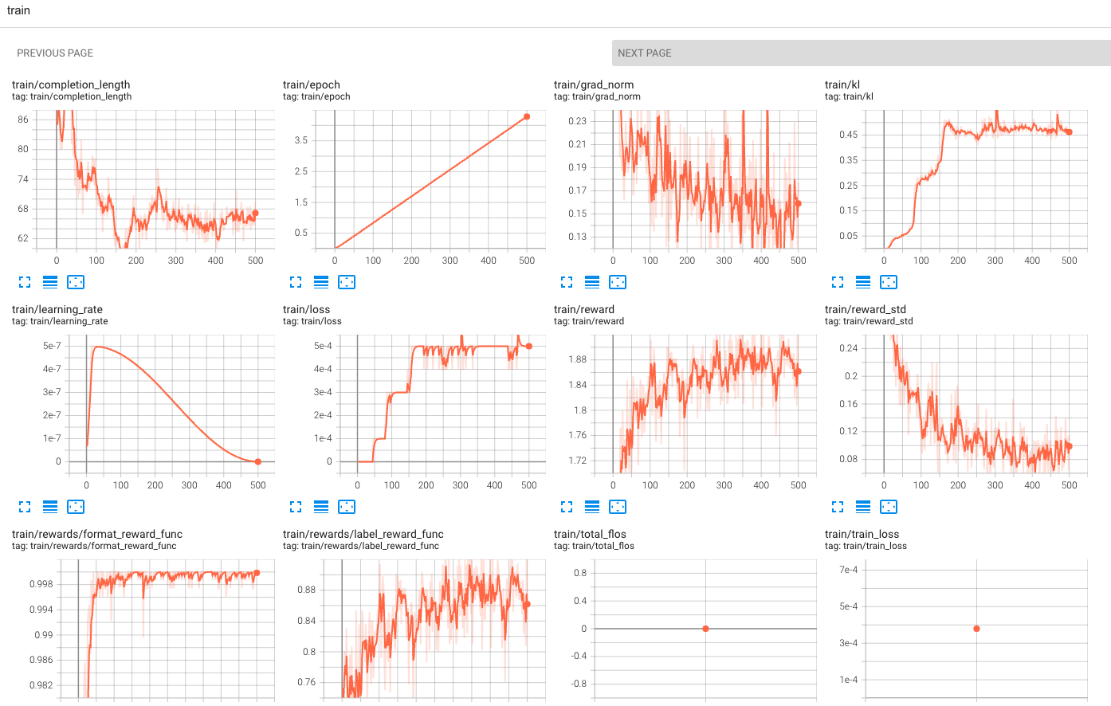Click the train/grad_norm chart title
Image resolution: width=1111 pixels, height=706 pixels.
(x=594, y=84)
